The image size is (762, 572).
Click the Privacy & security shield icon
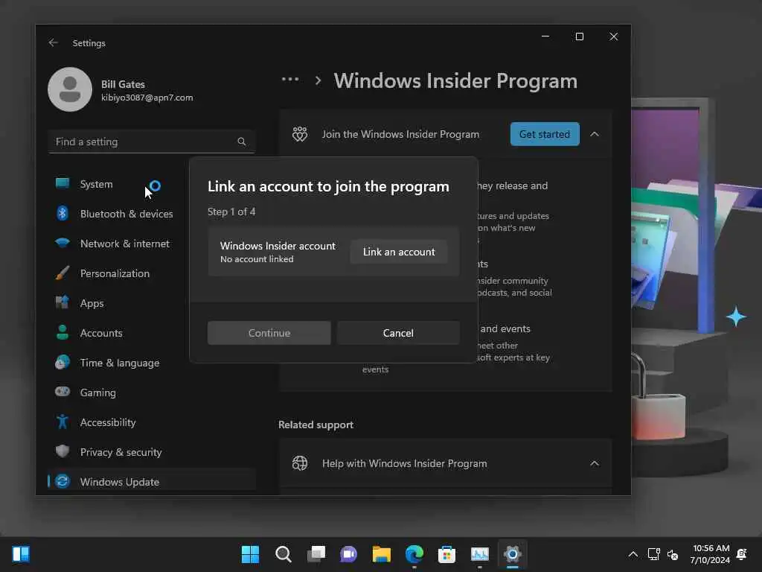(x=63, y=451)
